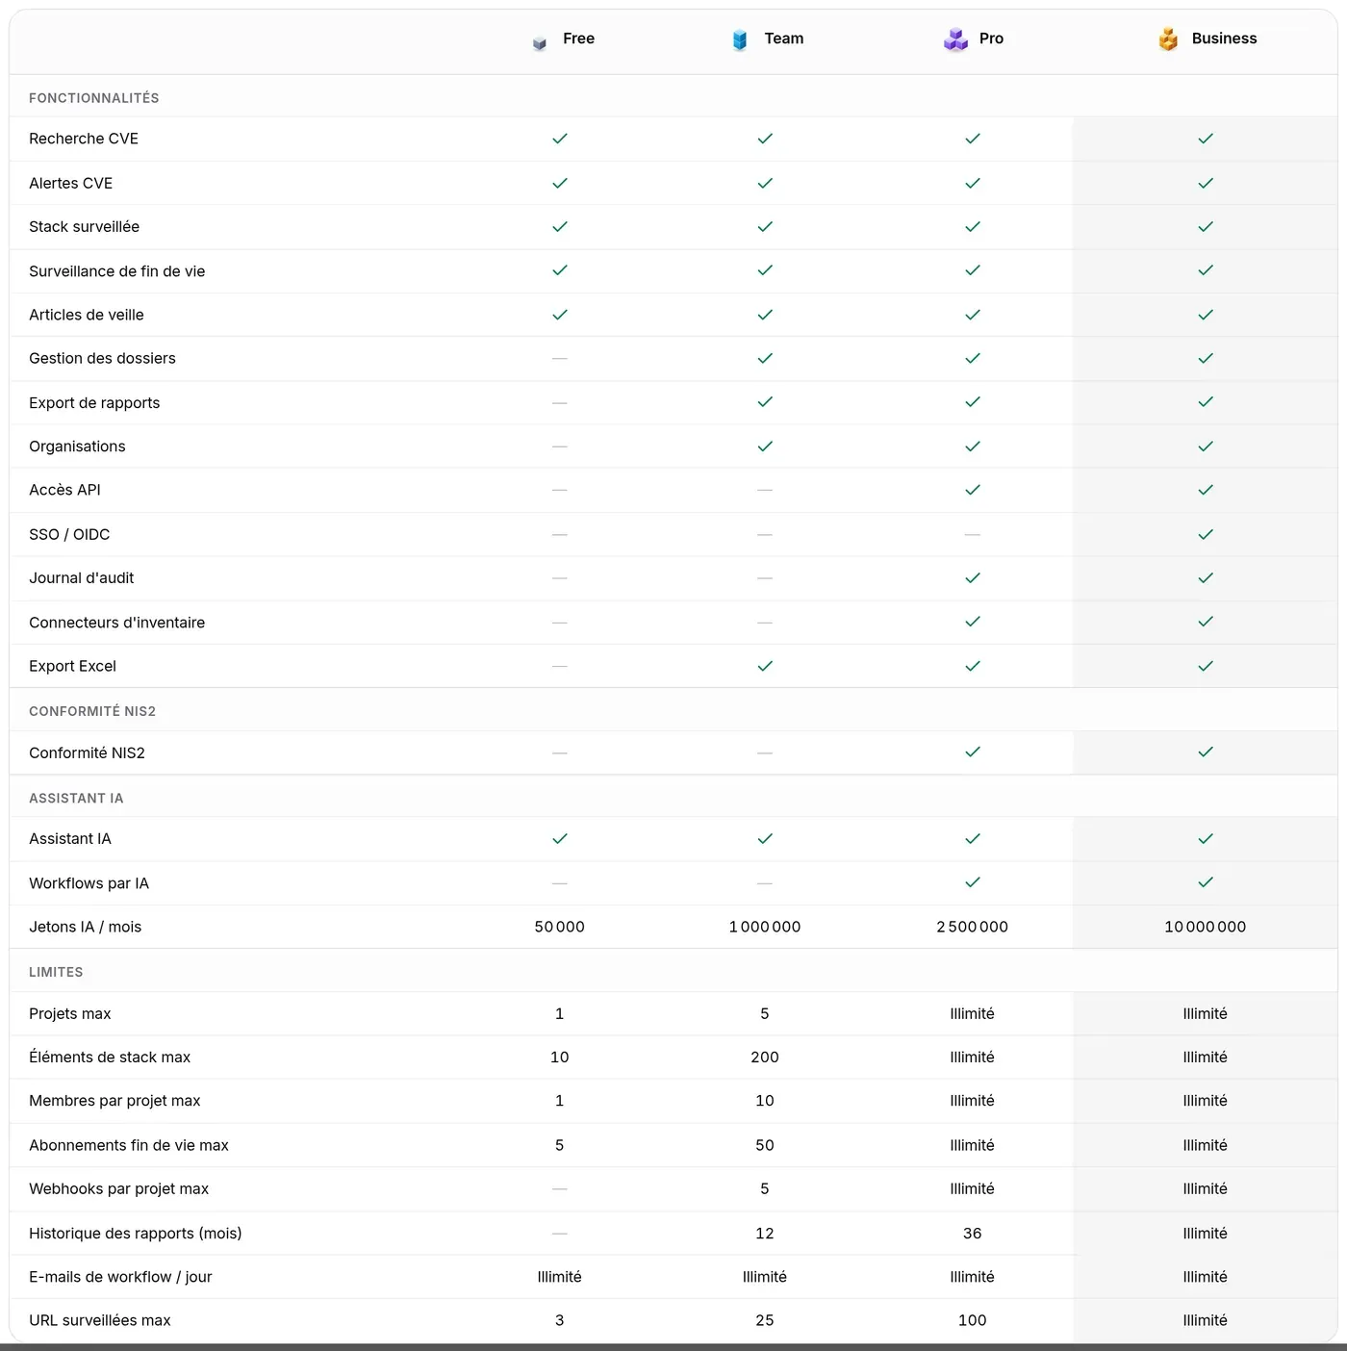Click the Pro plan purple cubes icon
The image size is (1347, 1351).
(x=955, y=39)
